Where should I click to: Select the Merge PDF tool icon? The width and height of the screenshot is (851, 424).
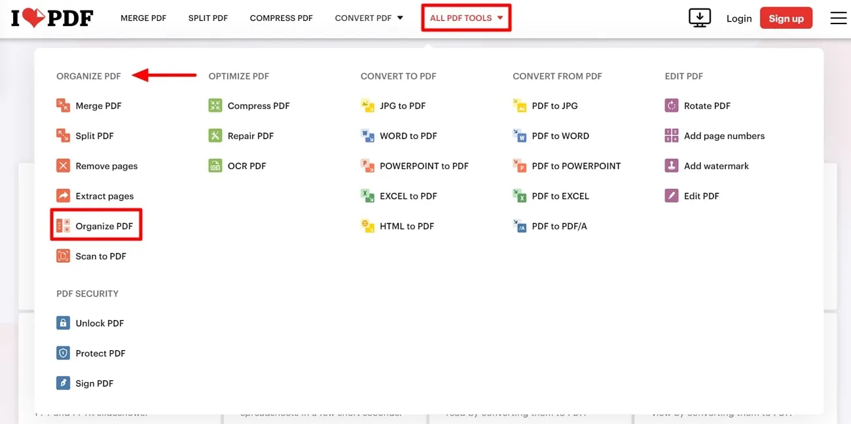coord(63,105)
